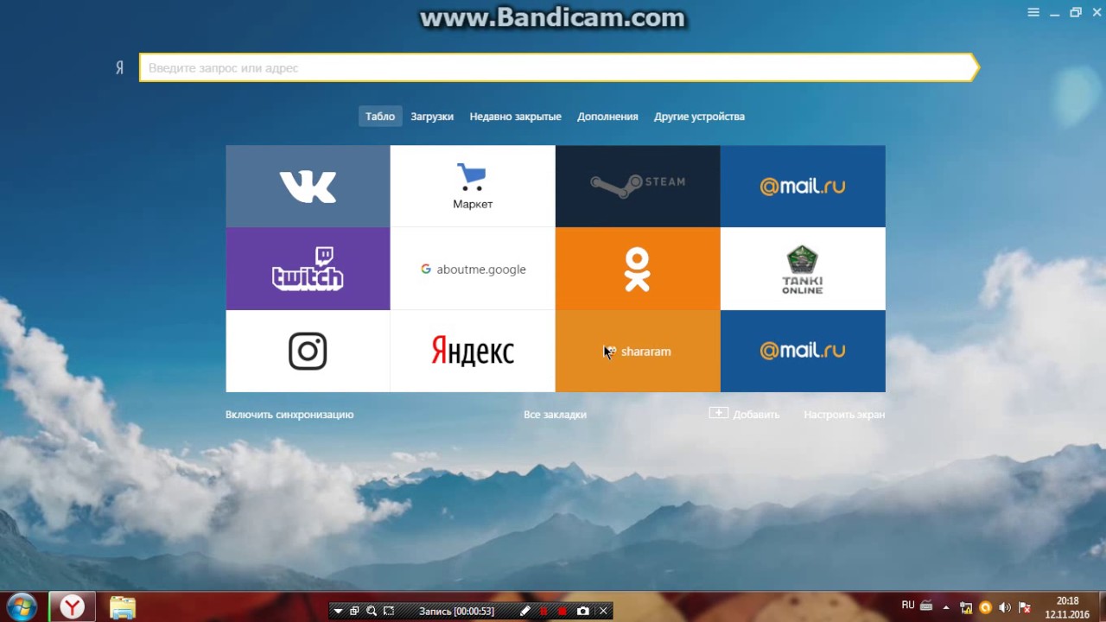
Task: Click the Bandicam camera screenshot icon
Action: point(583,611)
